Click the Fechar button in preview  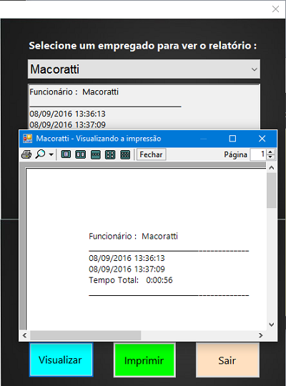[x=152, y=154]
